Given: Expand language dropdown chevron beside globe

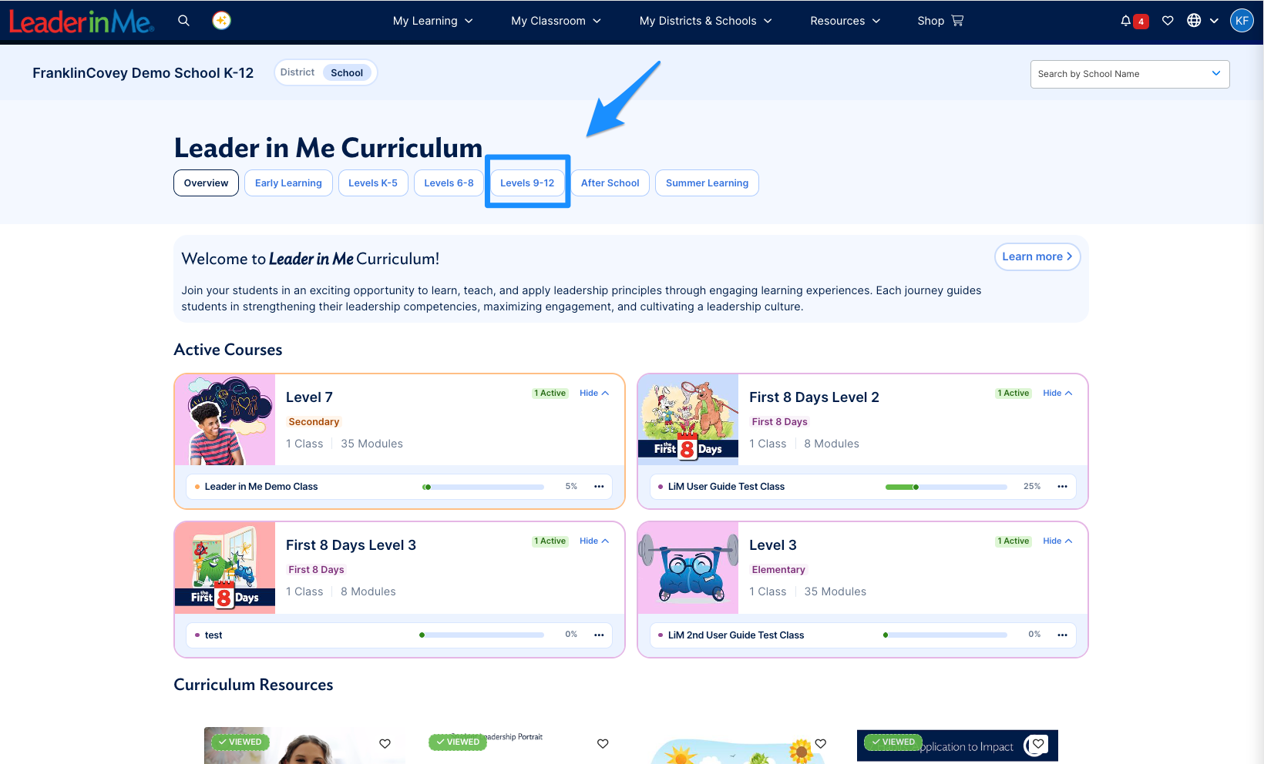Looking at the screenshot, I should pyautogui.click(x=1214, y=21).
